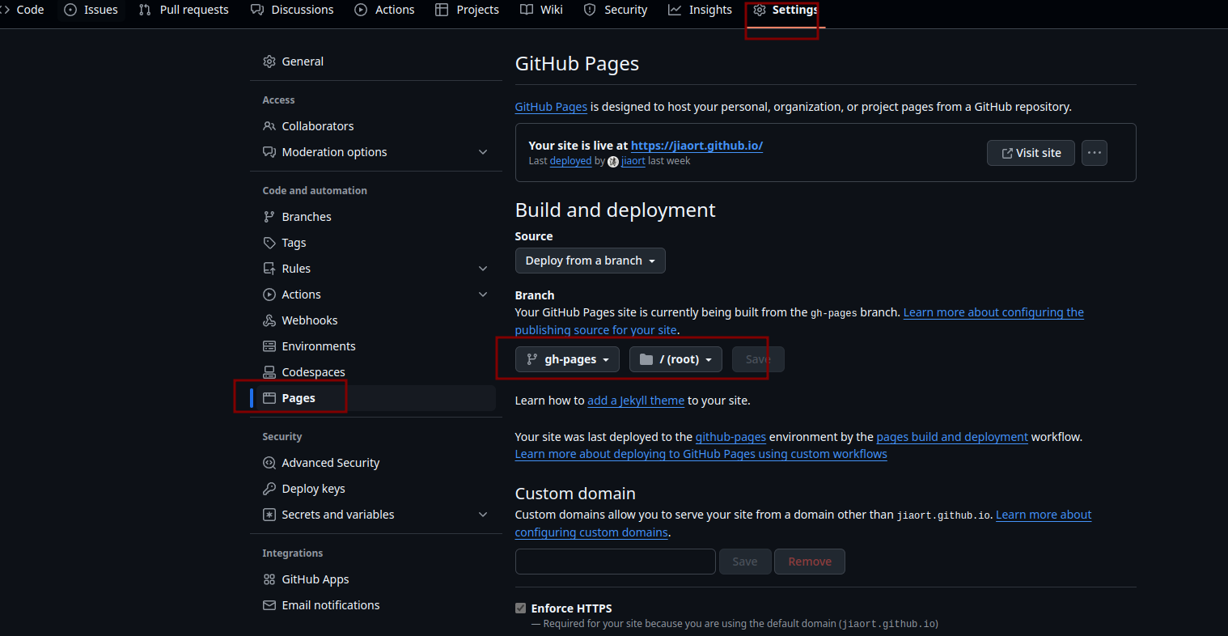Image resolution: width=1228 pixels, height=636 pixels.
Task: Click the browser icon beside Pages
Action: [269, 398]
